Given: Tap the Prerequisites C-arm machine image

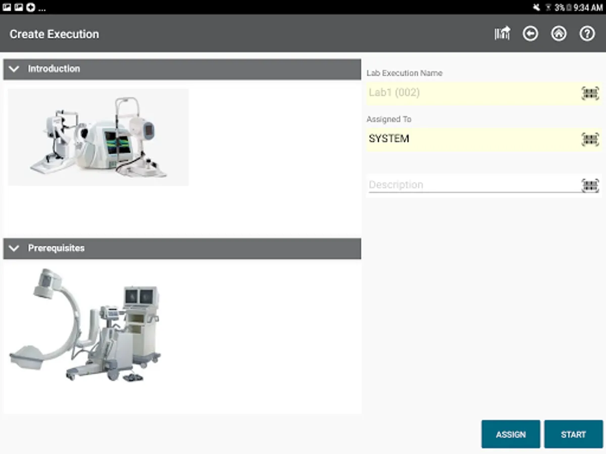Looking at the screenshot, I should (x=85, y=325).
